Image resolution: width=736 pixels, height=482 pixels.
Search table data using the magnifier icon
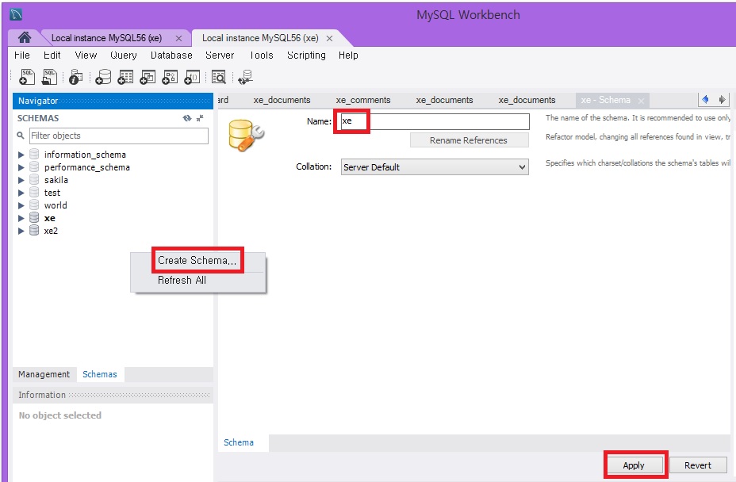click(x=217, y=77)
